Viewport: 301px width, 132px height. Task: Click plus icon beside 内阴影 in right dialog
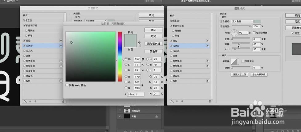pos(208,46)
